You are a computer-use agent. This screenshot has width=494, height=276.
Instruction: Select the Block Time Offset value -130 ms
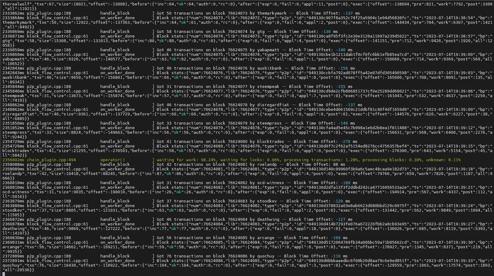click(329, 32)
